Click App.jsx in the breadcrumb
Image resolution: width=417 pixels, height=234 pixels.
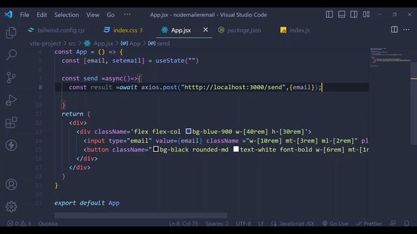tap(98, 44)
